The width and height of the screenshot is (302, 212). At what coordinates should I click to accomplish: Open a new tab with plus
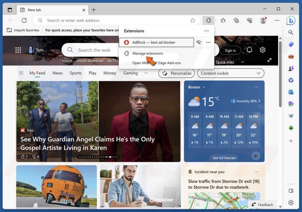click(x=94, y=10)
